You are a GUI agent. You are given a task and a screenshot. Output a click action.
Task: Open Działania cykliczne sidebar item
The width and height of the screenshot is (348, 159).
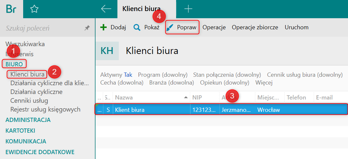37,92
